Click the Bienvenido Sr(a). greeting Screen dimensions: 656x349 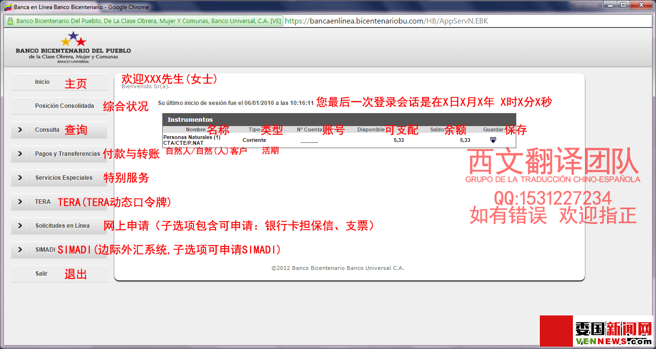(x=146, y=87)
